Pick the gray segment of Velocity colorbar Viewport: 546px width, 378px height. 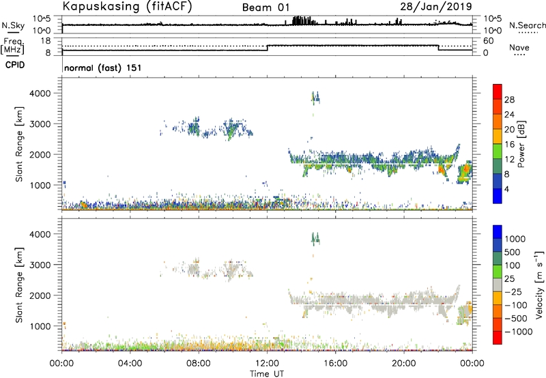pyautogui.click(x=498, y=285)
